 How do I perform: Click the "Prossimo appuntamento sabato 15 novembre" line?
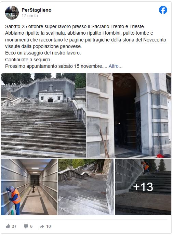pos(54,66)
